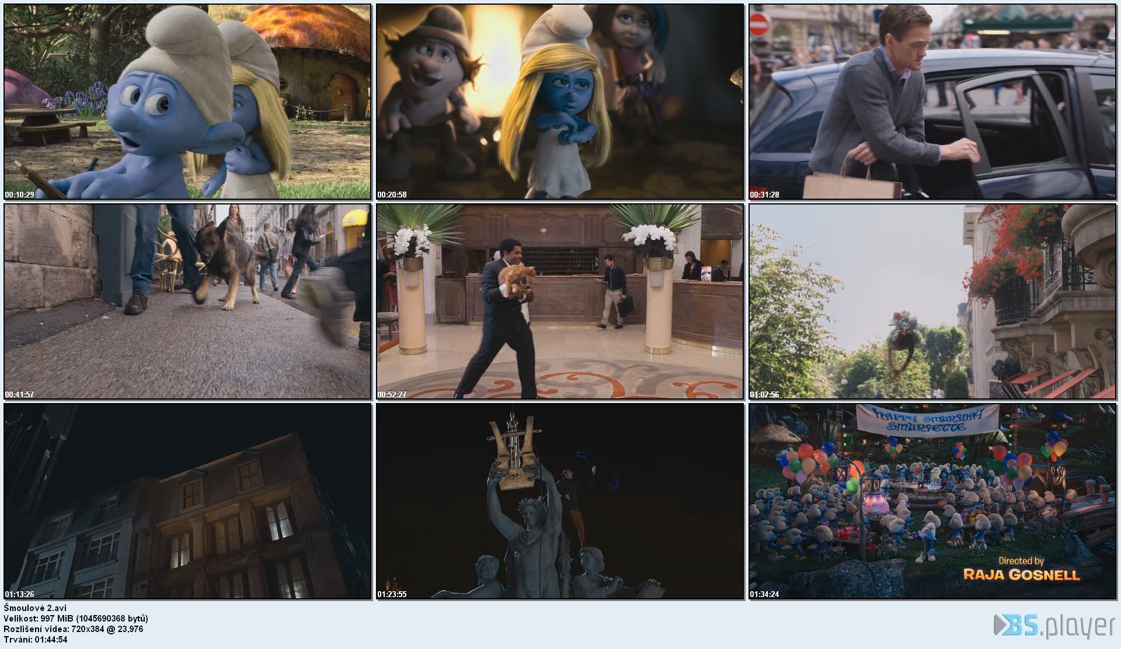
Task: Click the 00:10:29 timestamp label
Action: pyautogui.click(x=19, y=195)
